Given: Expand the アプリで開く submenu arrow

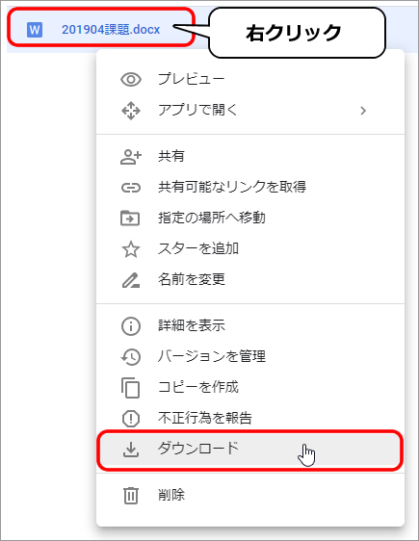Looking at the screenshot, I should tap(363, 111).
